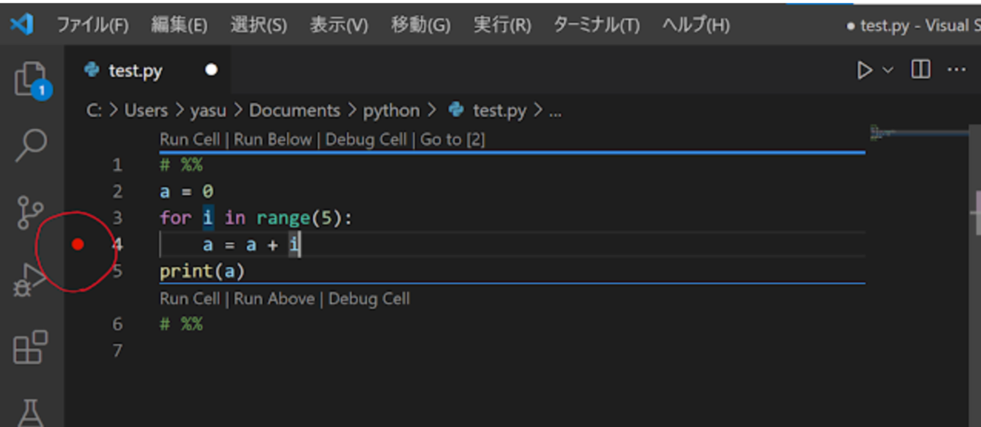Open the editor More Actions menu
This screenshot has height=427, width=981.
click(x=956, y=70)
